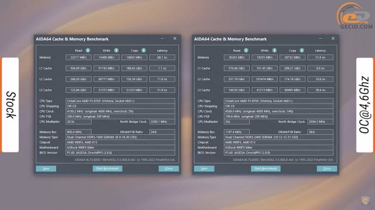Select Memory Read value 22217 MB/s

(79, 58)
